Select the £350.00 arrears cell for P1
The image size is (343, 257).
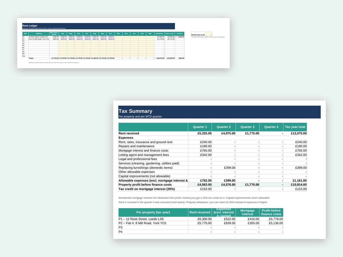pyautogui.click(x=180, y=37)
